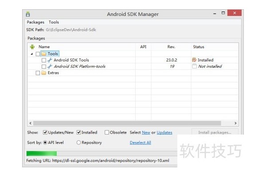Select the Tools row label
This screenshot has width=266, height=177.
(53, 54)
